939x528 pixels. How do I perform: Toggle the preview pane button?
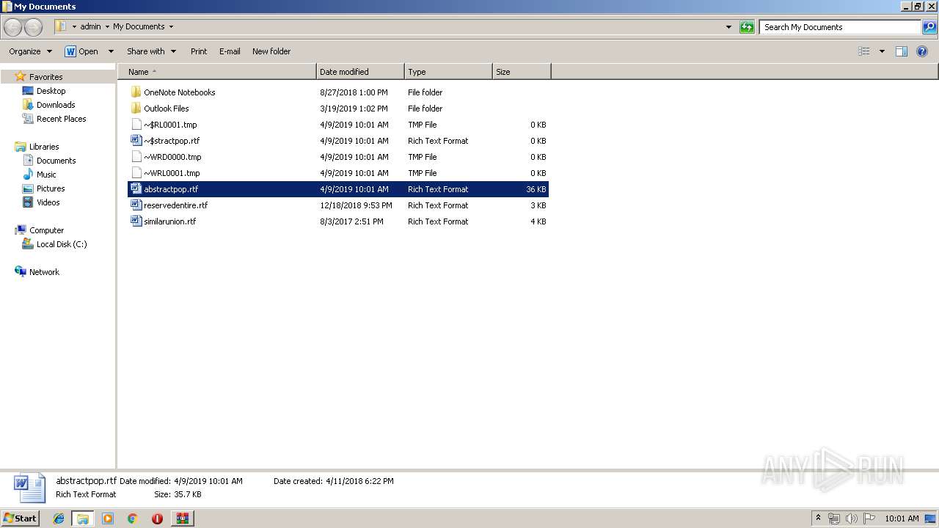point(902,51)
